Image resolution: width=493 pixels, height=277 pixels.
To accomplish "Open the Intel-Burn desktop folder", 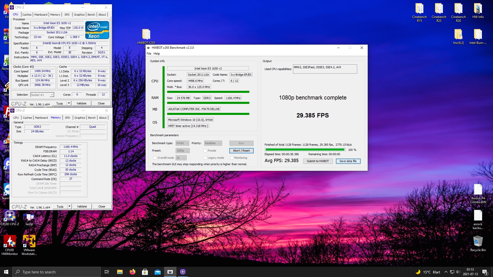I will 478,37.
